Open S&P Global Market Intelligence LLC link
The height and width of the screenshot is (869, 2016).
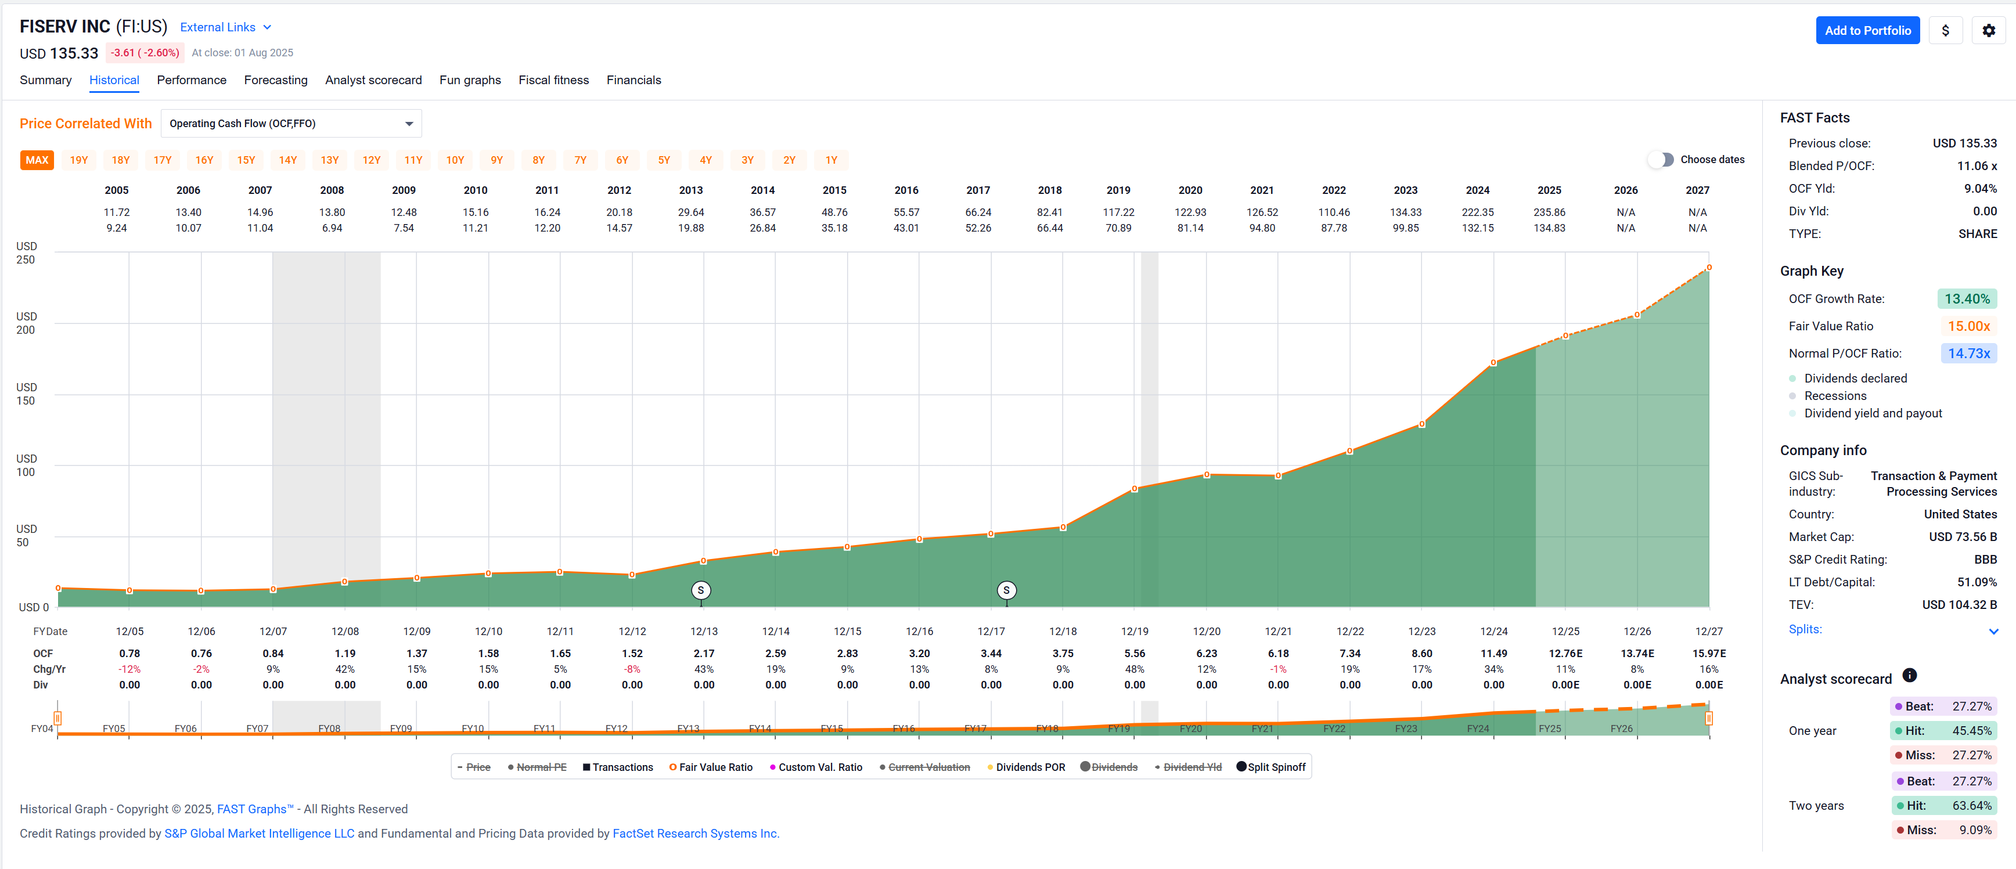tap(259, 834)
